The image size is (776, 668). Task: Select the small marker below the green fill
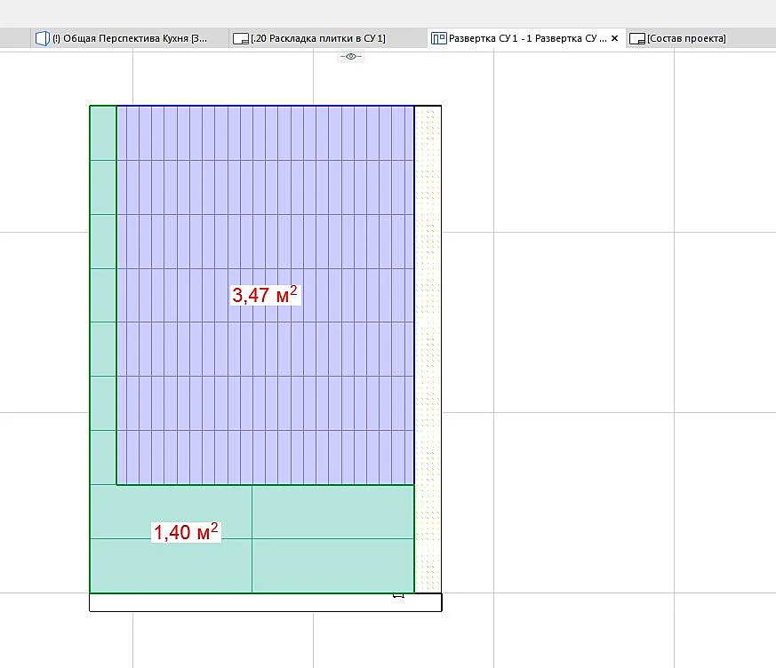[x=398, y=596]
